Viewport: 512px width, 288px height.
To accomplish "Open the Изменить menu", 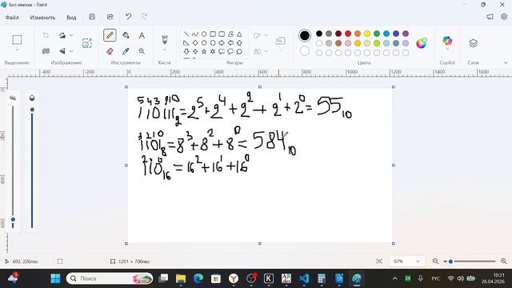I will 42,18.
